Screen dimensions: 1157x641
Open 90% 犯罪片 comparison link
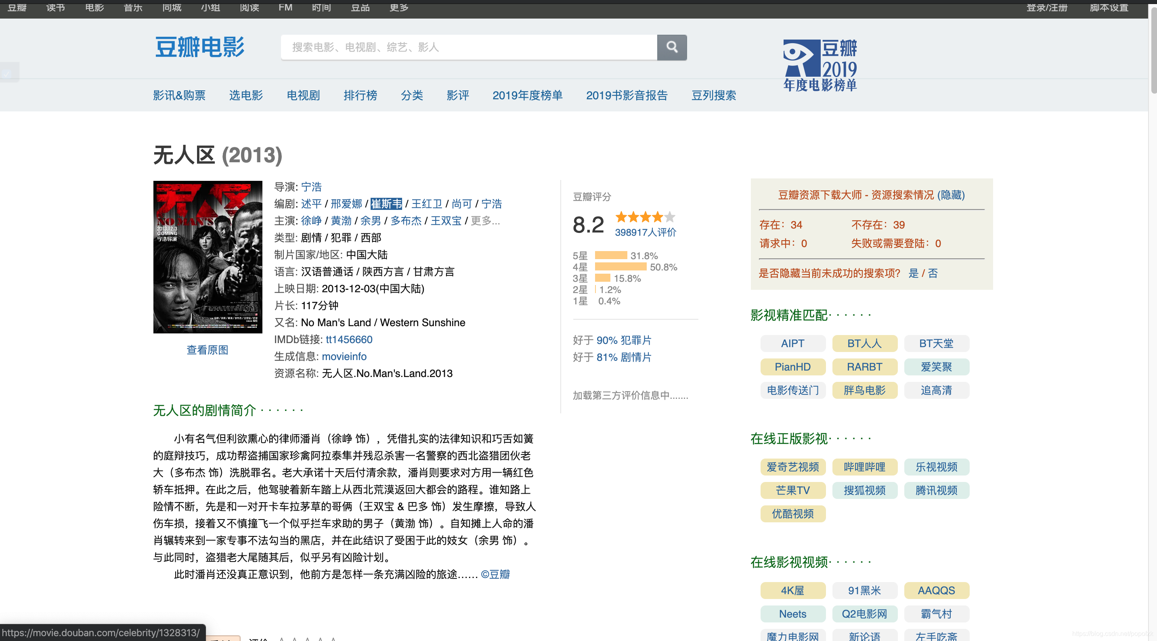click(x=624, y=340)
